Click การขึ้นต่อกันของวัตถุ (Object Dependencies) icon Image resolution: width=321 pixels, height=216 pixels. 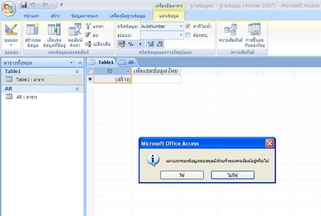[254, 34]
